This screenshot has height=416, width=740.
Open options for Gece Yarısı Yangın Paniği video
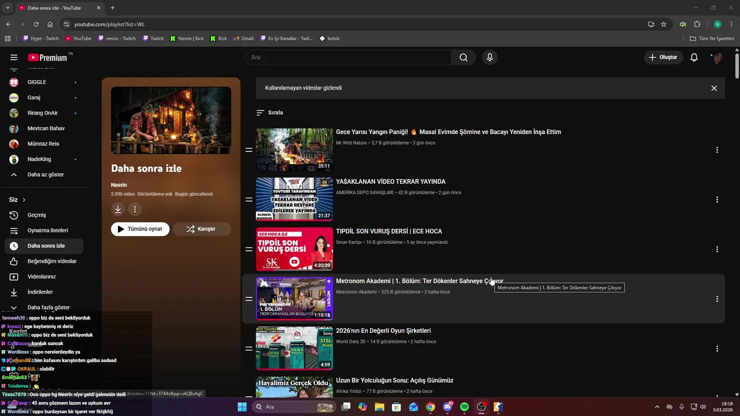tap(717, 150)
